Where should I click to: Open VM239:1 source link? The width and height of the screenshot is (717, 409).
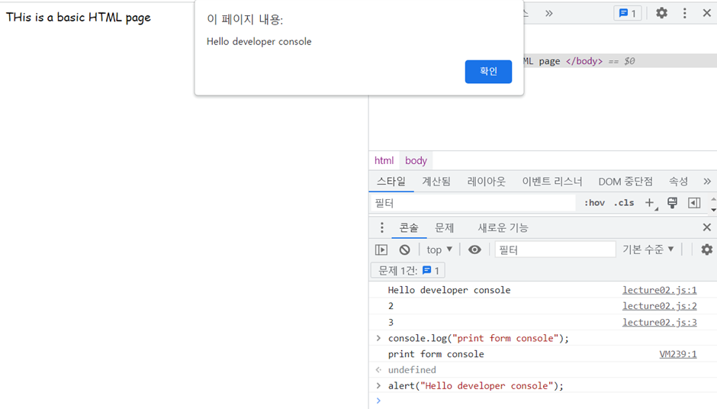pos(678,354)
